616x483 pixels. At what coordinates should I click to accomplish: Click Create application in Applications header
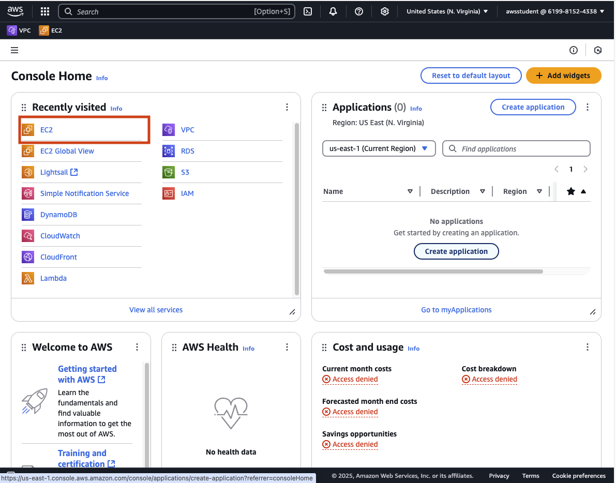(533, 107)
